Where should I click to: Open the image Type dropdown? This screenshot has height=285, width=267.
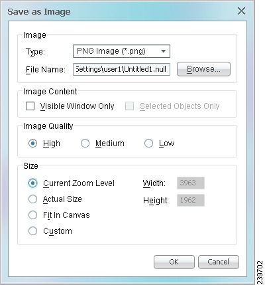[x=121, y=51]
